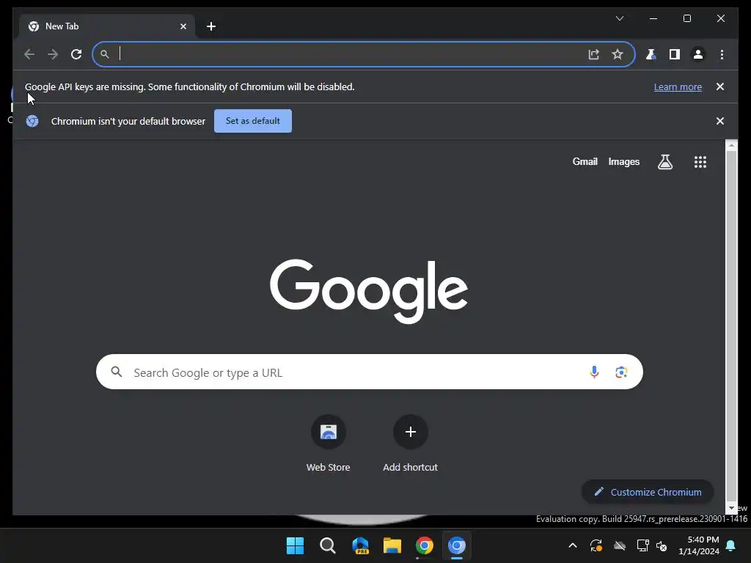The image size is (751, 563).
Task: Open the Windows Start menu
Action: 295,545
